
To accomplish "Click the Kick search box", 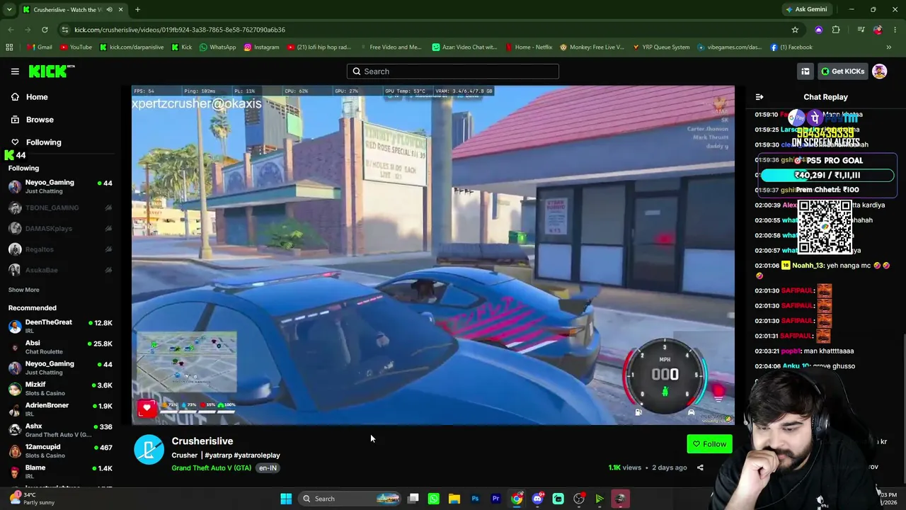I will pos(453,71).
